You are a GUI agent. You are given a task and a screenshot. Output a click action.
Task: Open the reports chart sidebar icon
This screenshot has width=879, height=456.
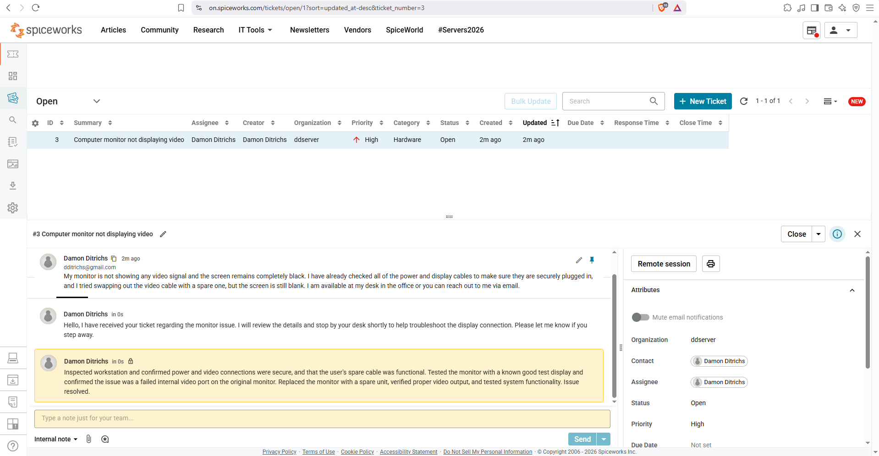(13, 164)
